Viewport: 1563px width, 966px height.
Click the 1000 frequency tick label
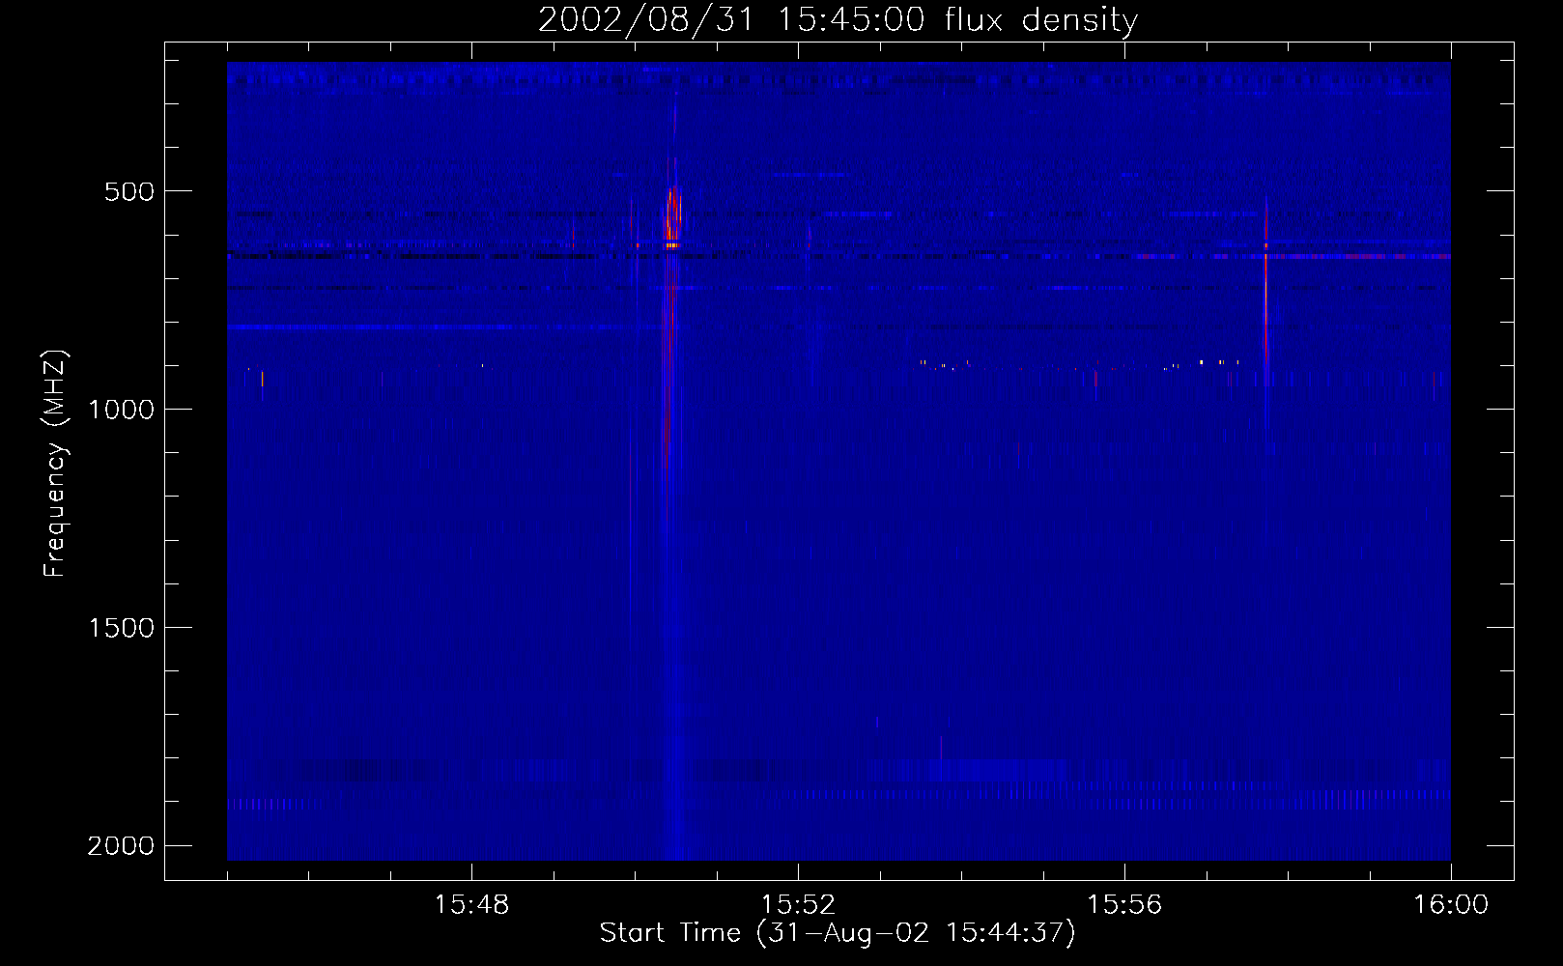tap(121, 410)
